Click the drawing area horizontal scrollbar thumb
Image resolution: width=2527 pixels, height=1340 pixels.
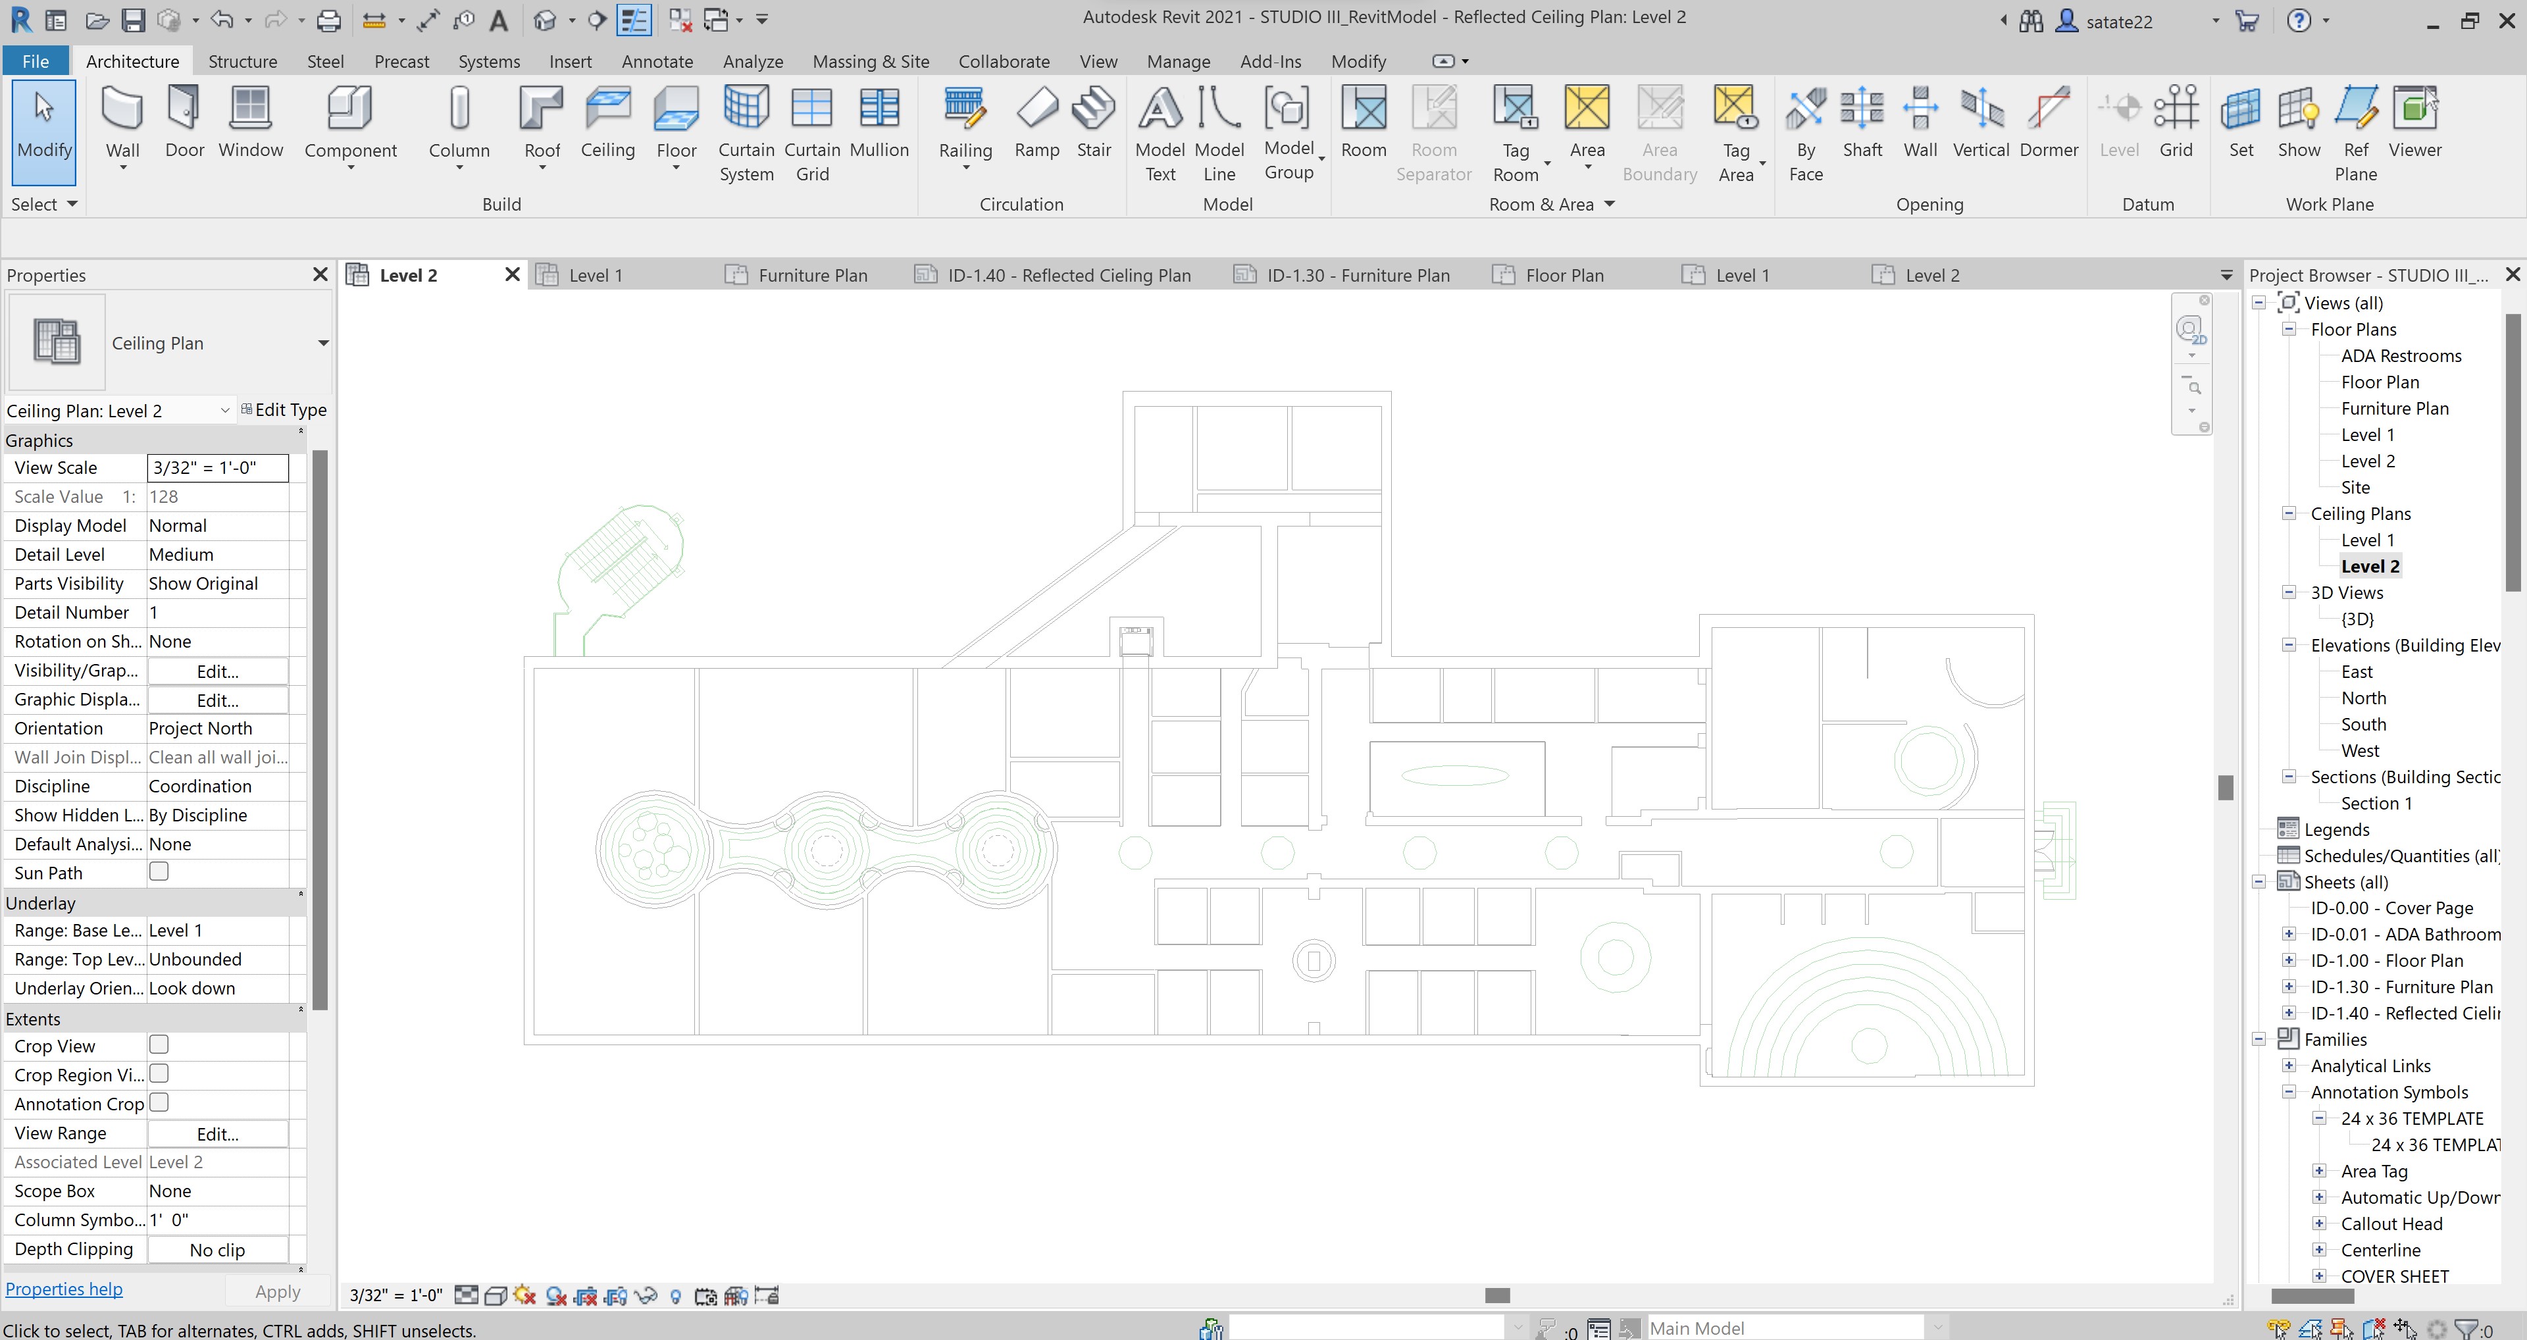tap(1497, 1295)
